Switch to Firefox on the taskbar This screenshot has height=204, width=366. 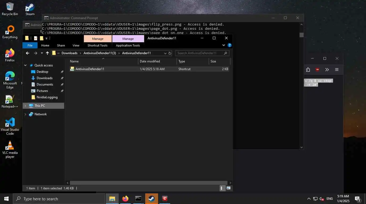click(125, 199)
